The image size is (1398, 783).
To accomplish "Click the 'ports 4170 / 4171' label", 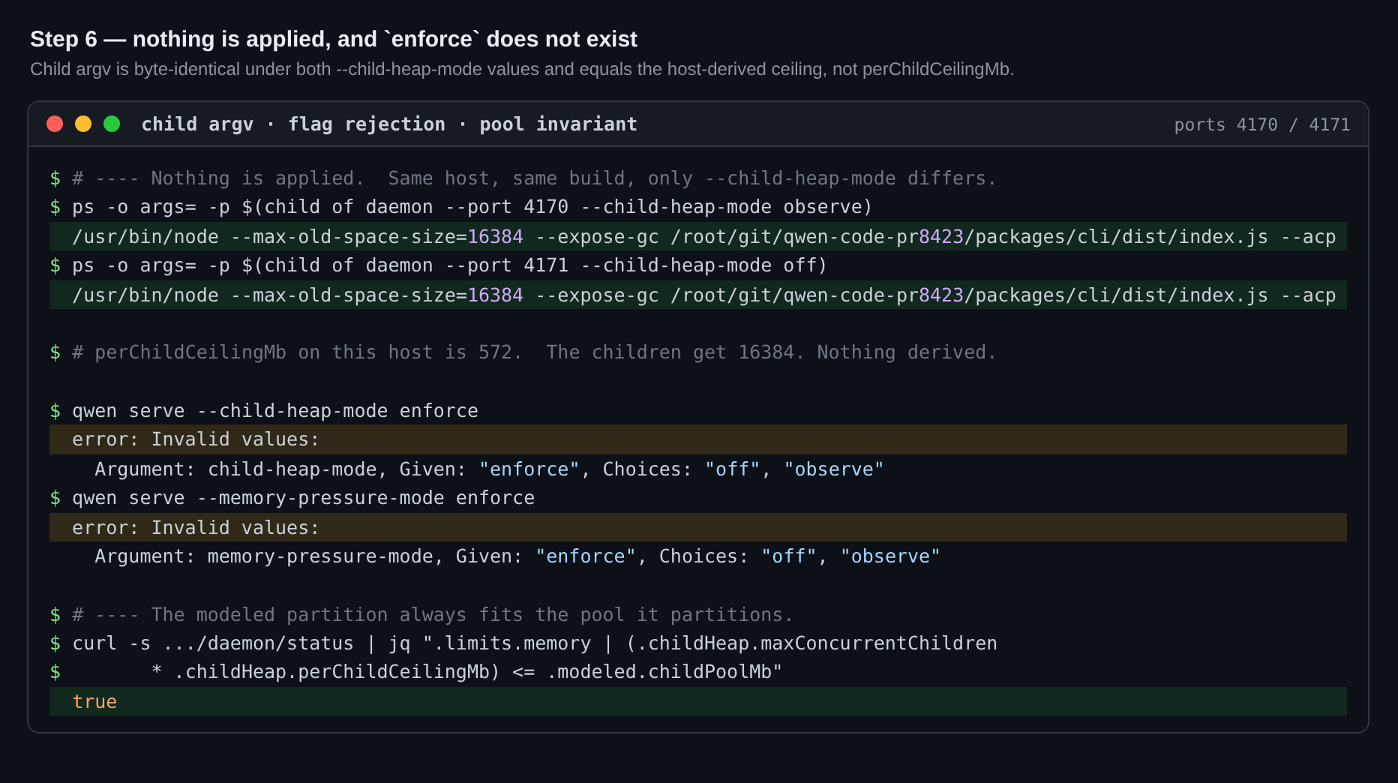I will (x=1261, y=124).
